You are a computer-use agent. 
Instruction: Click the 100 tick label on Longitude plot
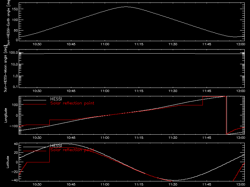[15, 105]
